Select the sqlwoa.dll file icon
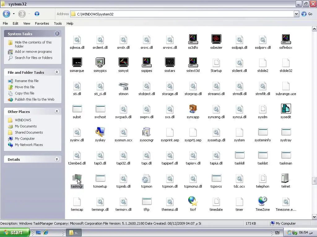 pyautogui.click(x=77, y=39)
